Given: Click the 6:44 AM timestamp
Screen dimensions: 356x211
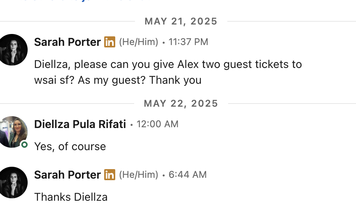Looking at the screenshot, I should [x=187, y=175].
